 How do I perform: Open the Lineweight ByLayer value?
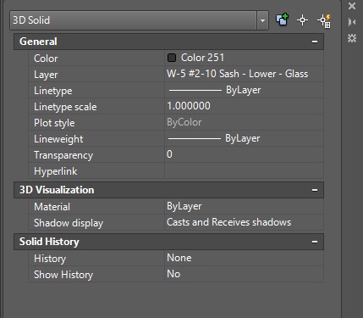click(244, 138)
